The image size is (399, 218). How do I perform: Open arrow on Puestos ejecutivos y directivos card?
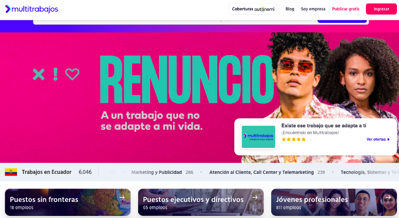tap(255, 197)
